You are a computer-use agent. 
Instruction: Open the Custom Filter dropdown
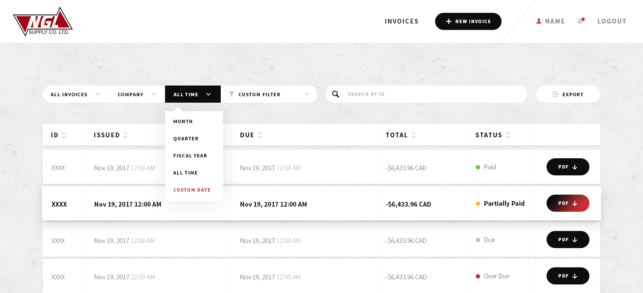[x=269, y=94]
